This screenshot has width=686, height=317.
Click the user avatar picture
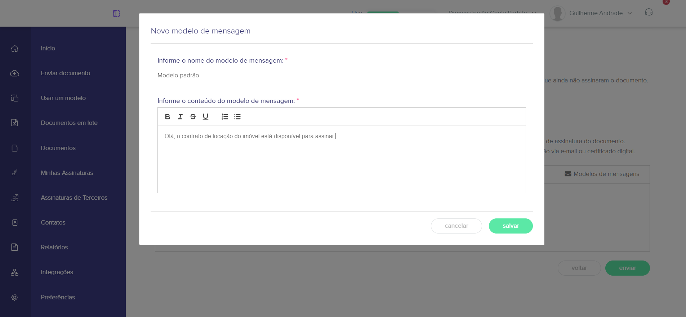(557, 13)
